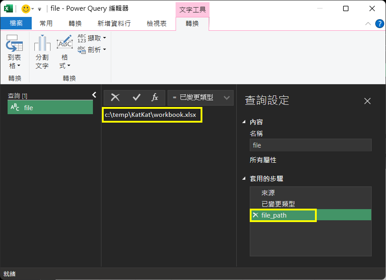Open the 格式 format tool
Screen dimensions: 386x280
click(65, 44)
